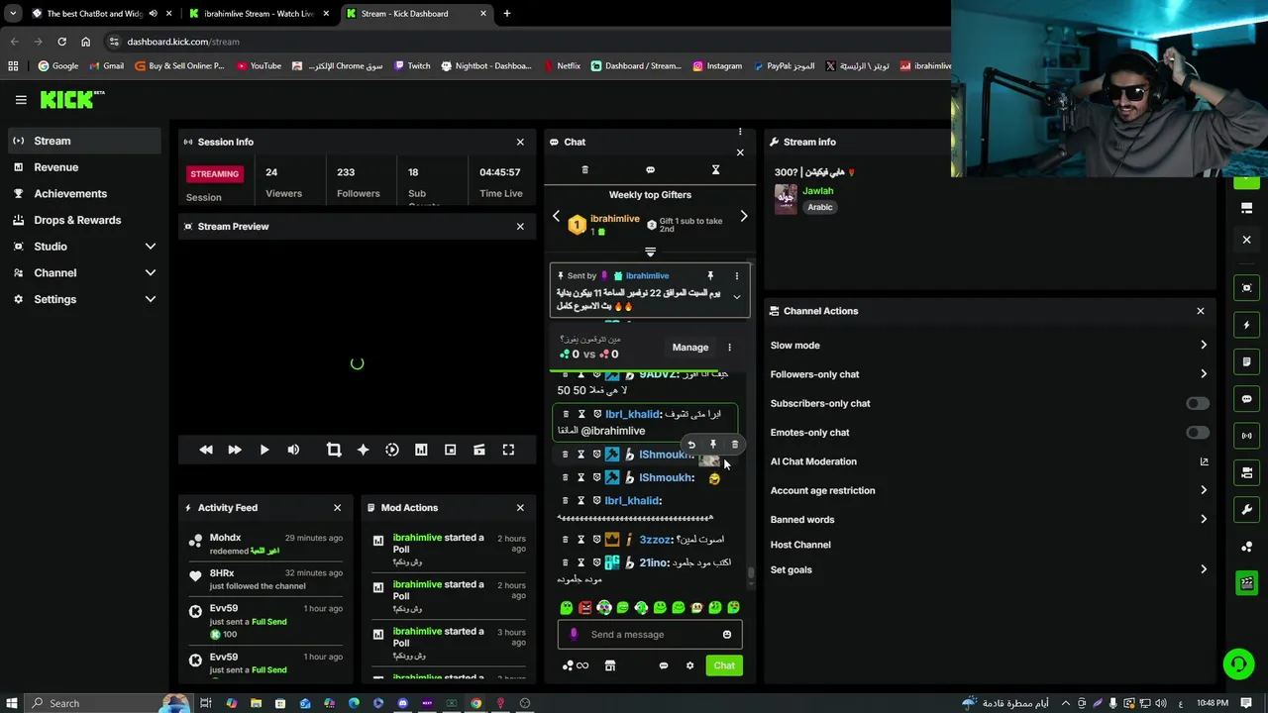
Task: Open the poll three-dot options menu
Action: (729, 348)
